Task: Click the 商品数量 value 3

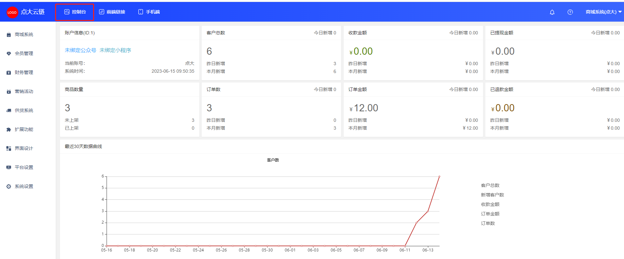Action: [x=68, y=108]
